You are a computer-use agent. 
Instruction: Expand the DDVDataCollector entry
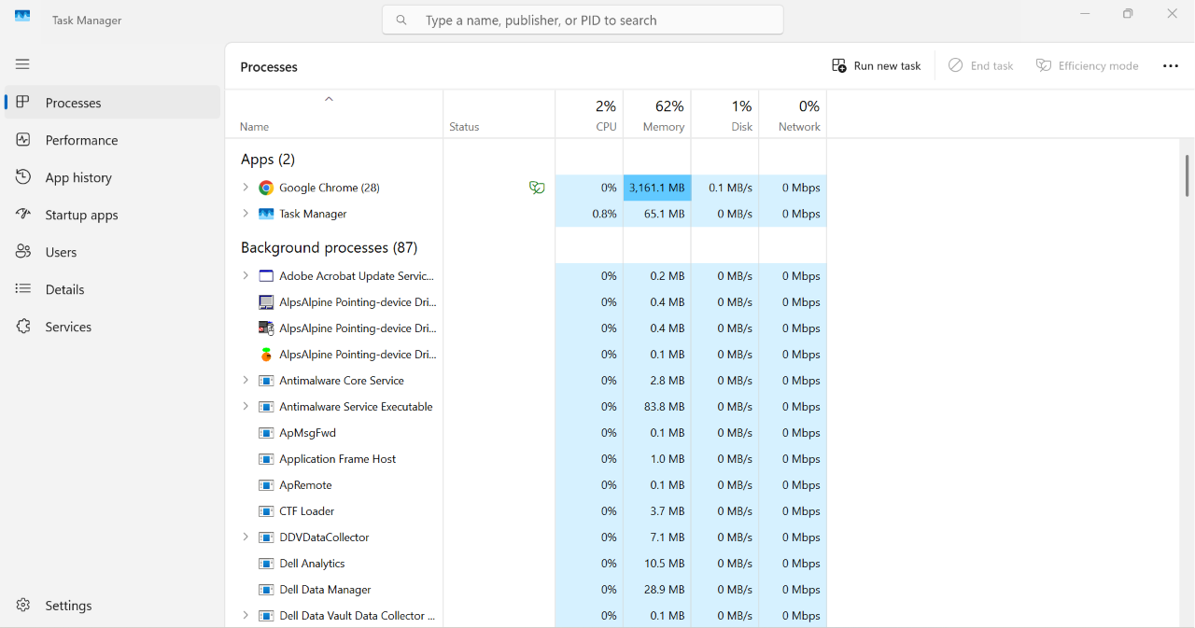tap(246, 537)
